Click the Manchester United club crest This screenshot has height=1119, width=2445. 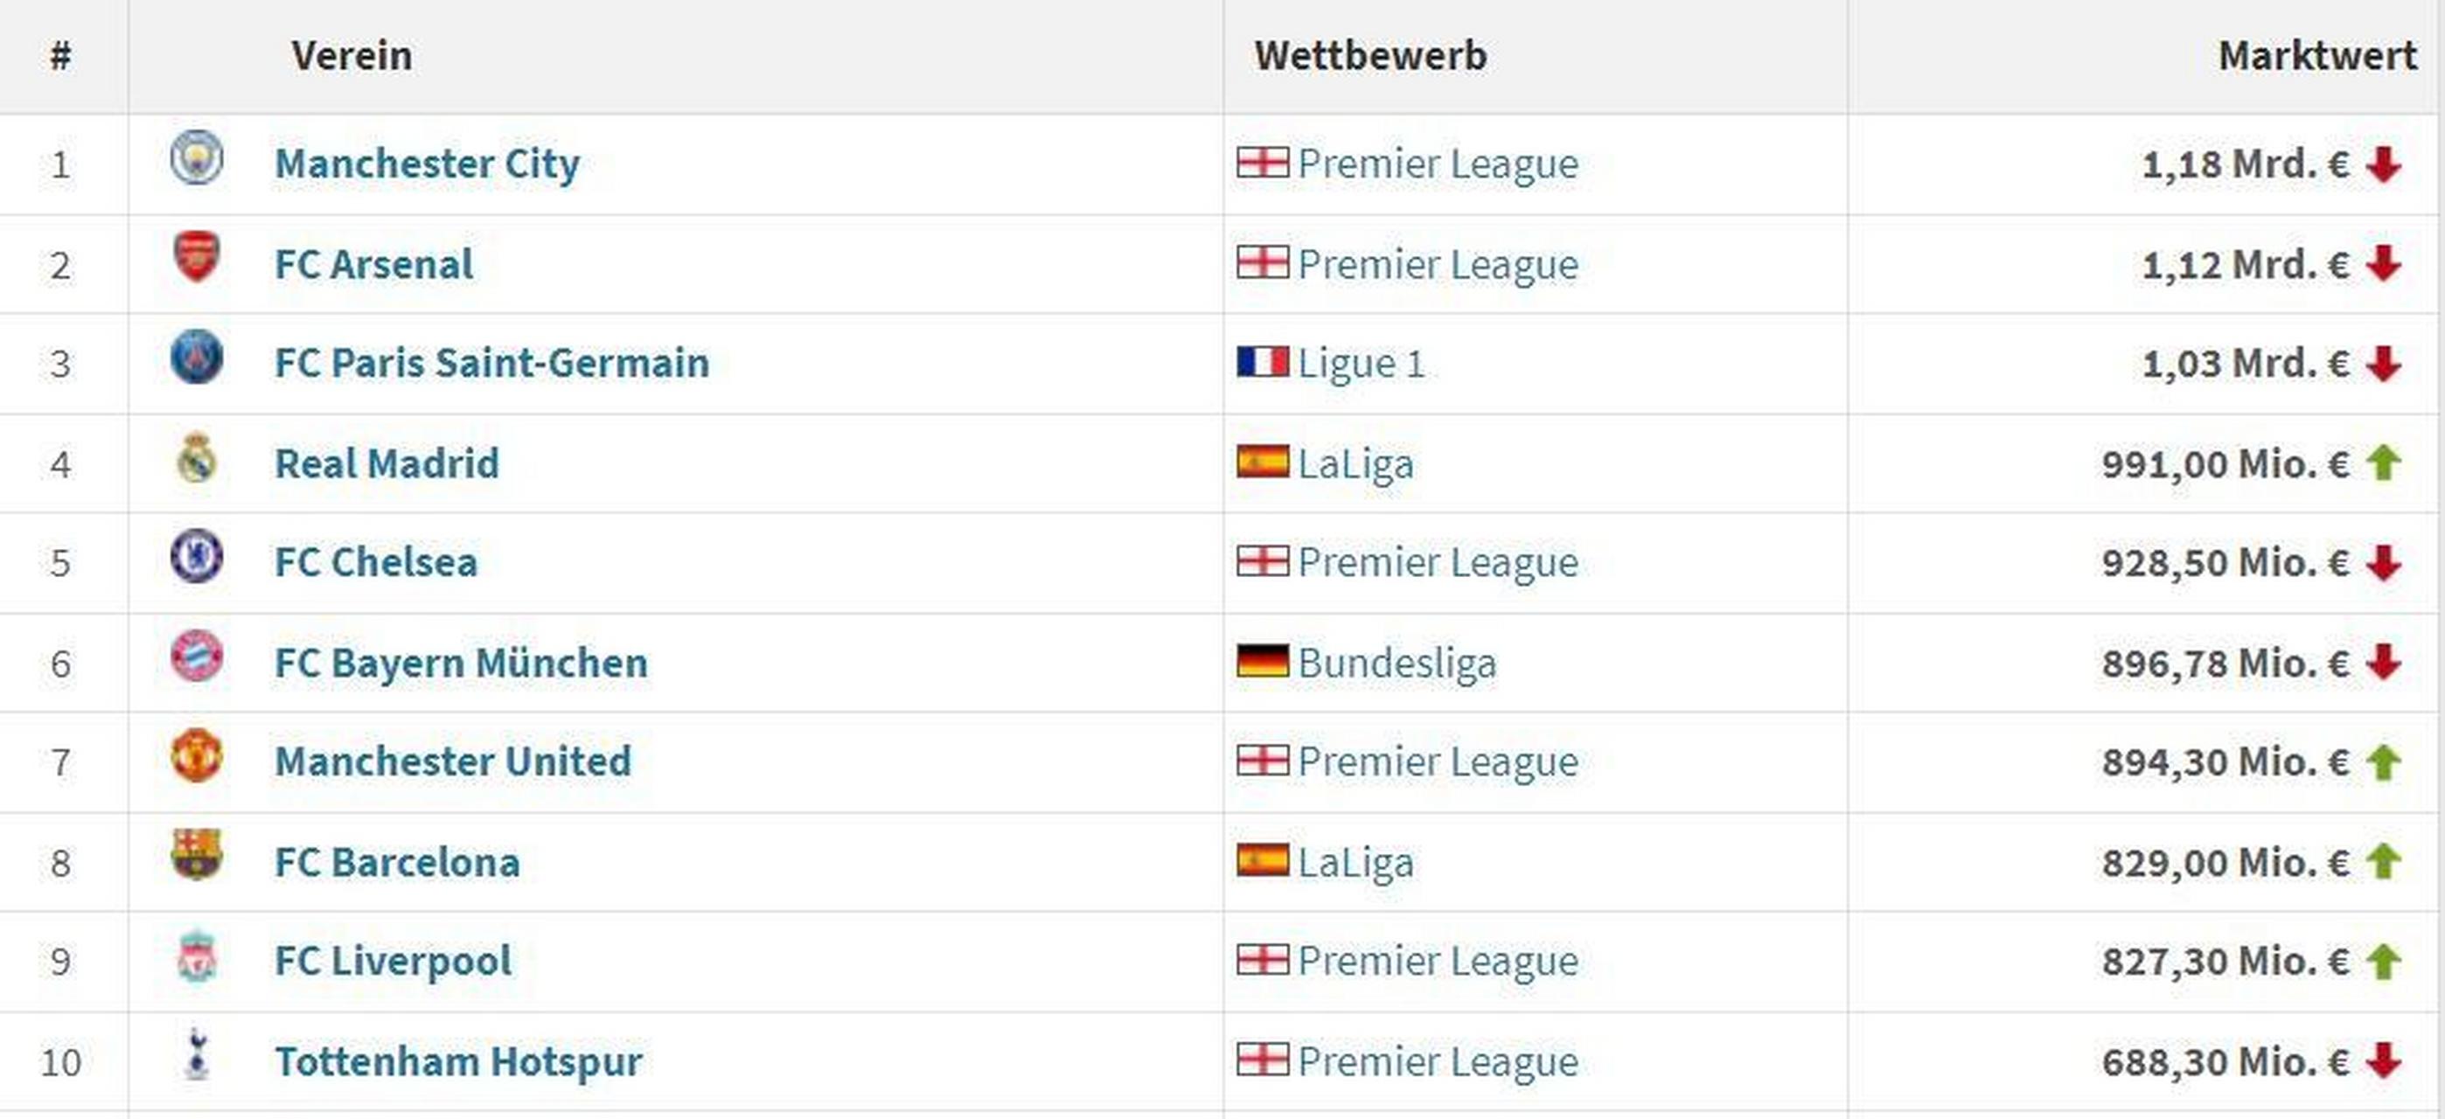[197, 755]
